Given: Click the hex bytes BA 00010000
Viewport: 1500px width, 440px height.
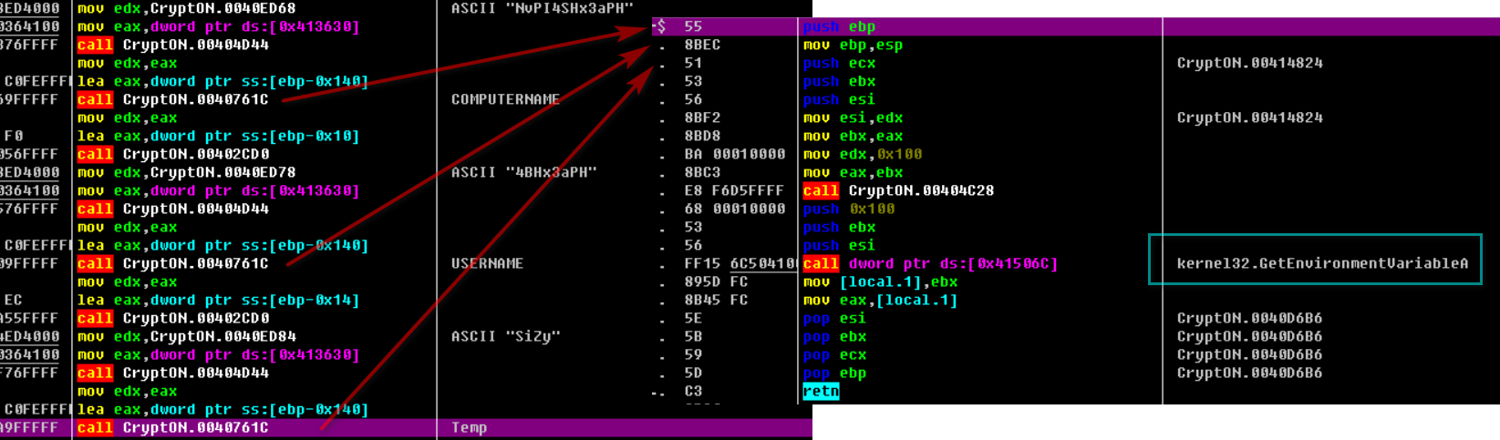Looking at the screenshot, I should 734,154.
